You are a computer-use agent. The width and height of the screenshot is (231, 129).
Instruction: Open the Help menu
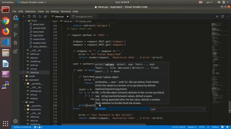75,11
